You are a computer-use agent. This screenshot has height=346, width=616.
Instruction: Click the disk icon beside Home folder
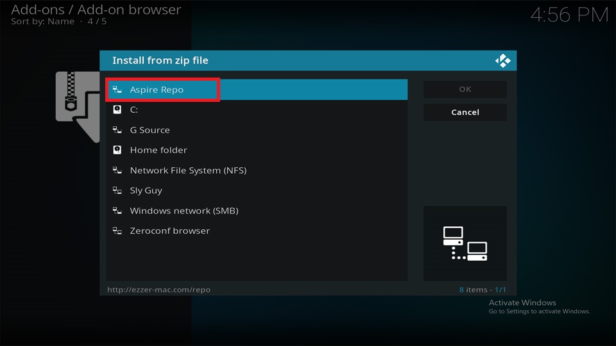(x=117, y=150)
